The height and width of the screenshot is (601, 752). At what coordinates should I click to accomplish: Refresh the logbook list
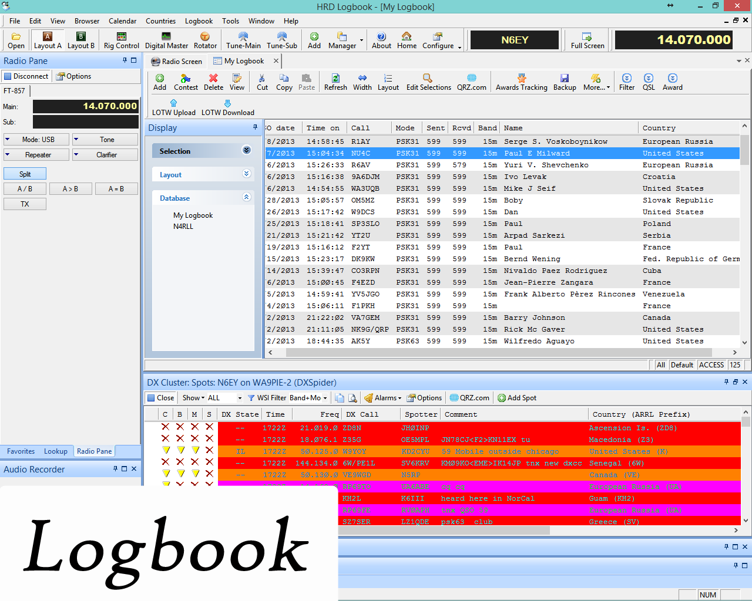pos(335,82)
